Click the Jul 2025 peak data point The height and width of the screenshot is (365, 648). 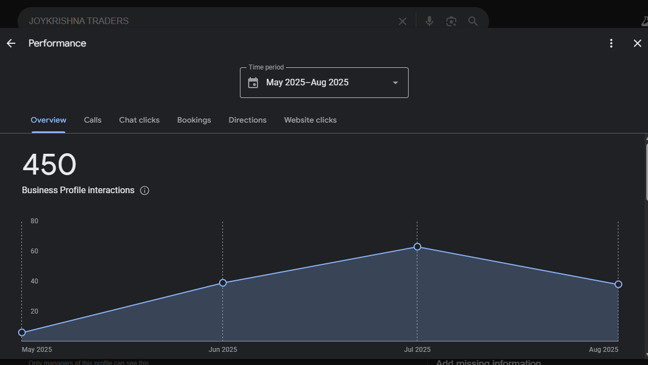[x=417, y=247]
